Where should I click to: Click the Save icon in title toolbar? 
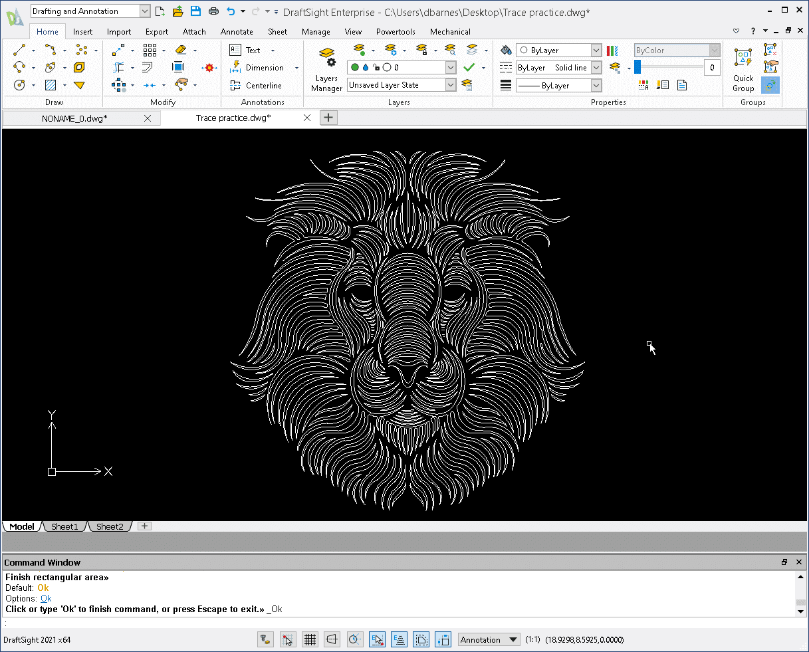(195, 11)
